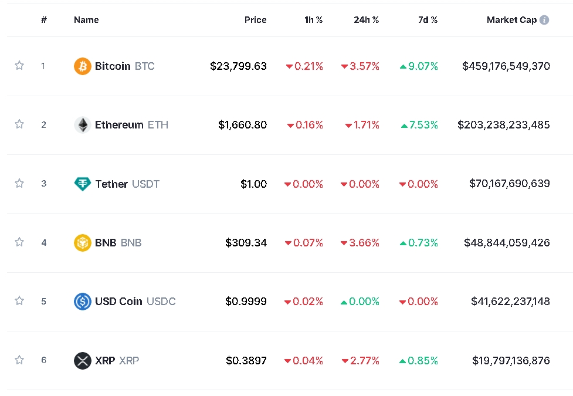Click the BNB yellow logo icon

[x=83, y=242]
